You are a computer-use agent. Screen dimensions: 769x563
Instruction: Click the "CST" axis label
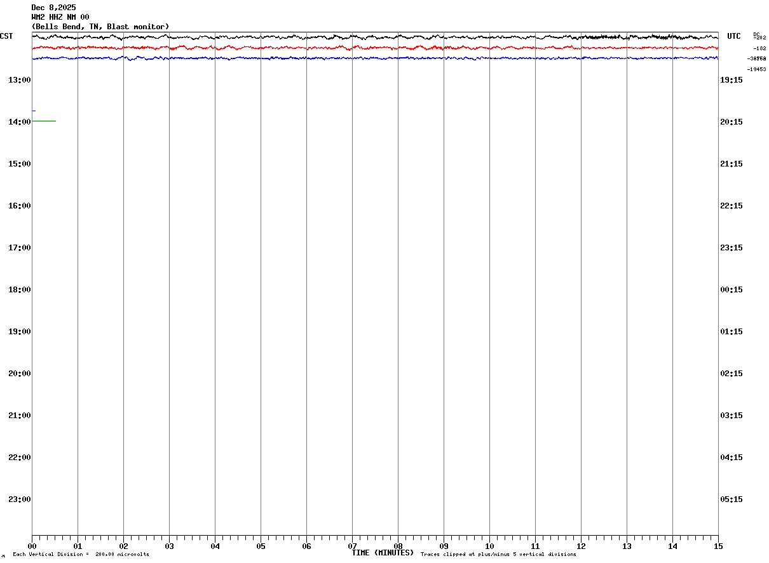[x=6, y=36]
